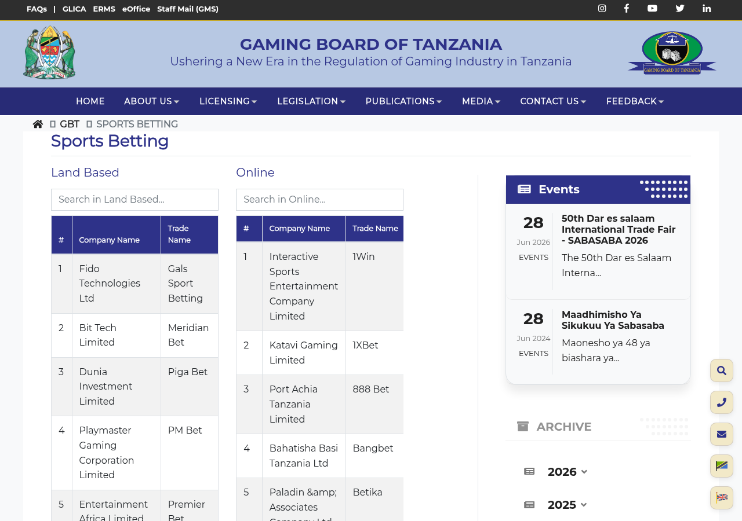Click Land Based Company Name column header

click(117, 235)
